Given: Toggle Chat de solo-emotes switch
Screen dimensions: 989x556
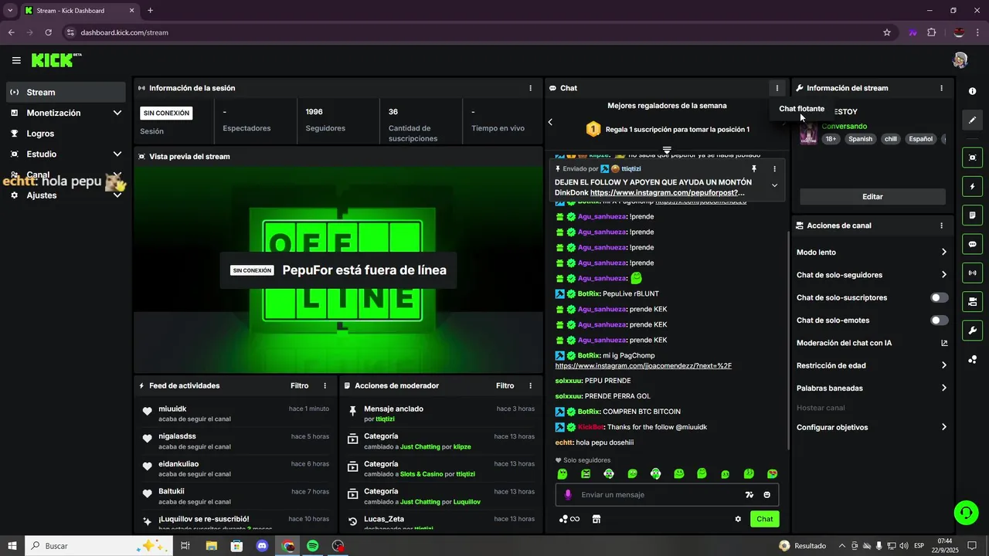Looking at the screenshot, I should (939, 320).
